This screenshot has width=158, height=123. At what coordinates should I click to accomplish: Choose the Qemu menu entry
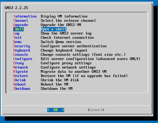click(17, 42)
